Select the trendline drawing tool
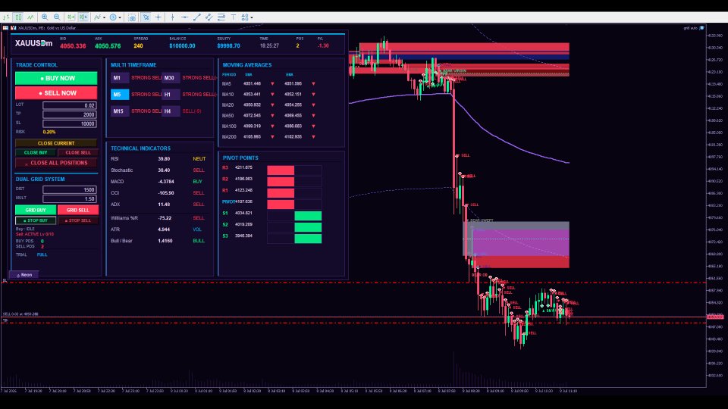The width and height of the screenshot is (728, 409). tap(197, 17)
